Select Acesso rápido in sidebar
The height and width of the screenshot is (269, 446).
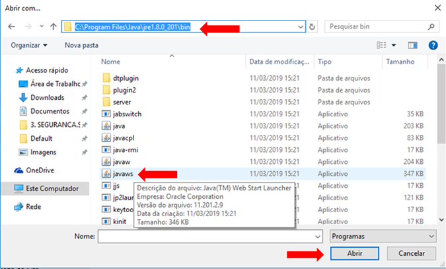(x=47, y=70)
